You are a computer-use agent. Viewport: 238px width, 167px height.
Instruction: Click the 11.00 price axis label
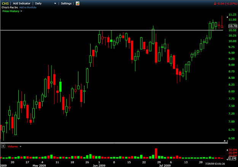pos(232,19)
